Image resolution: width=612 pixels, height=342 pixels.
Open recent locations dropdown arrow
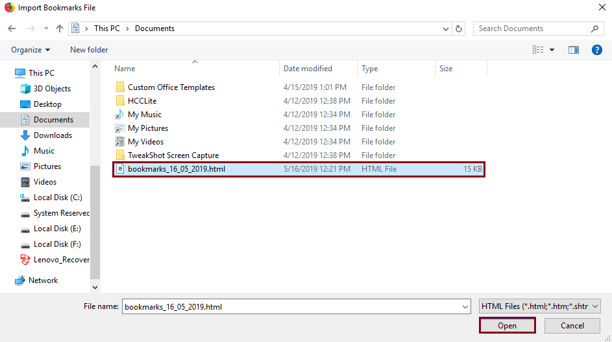(46, 28)
